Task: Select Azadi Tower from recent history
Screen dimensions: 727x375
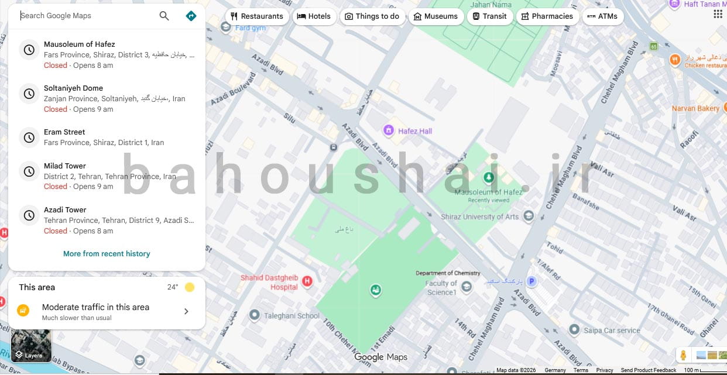Action: click(x=107, y=220)
